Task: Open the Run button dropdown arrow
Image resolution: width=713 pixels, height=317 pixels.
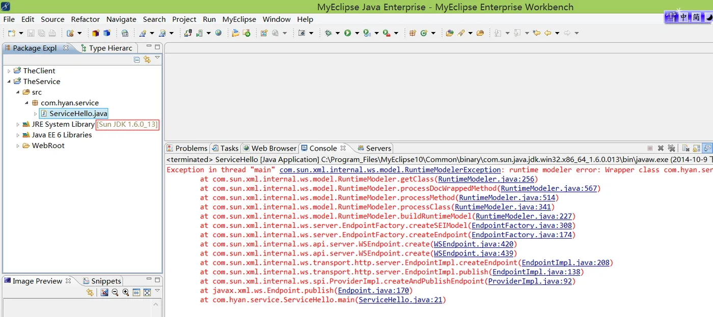Action: [356, 33]
